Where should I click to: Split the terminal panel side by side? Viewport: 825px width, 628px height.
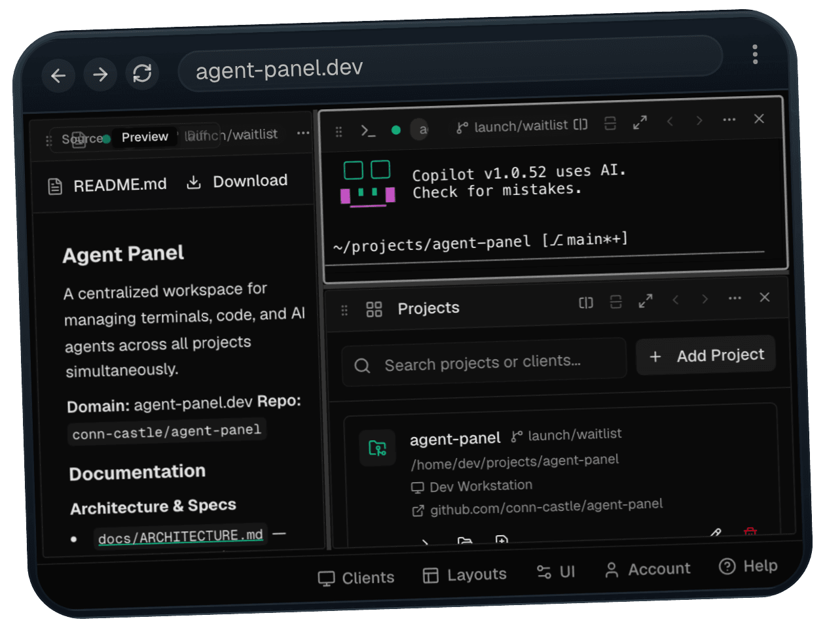click(x=581, y=124)
